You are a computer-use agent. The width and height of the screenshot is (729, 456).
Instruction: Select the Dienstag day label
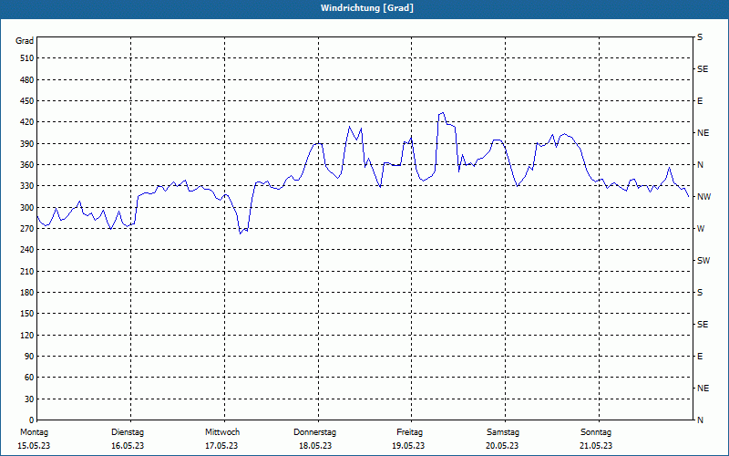click(x=128, y=432)
